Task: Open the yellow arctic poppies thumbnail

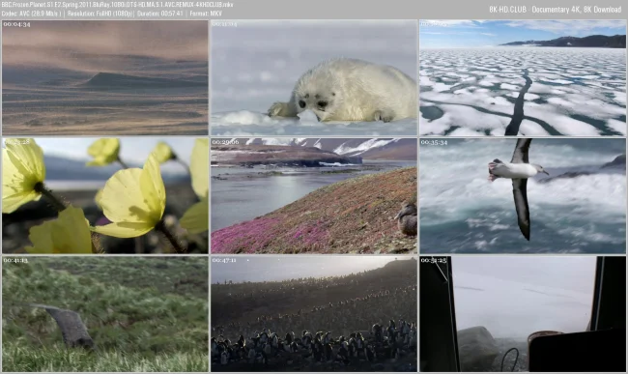Action: [x=105, y=196]
